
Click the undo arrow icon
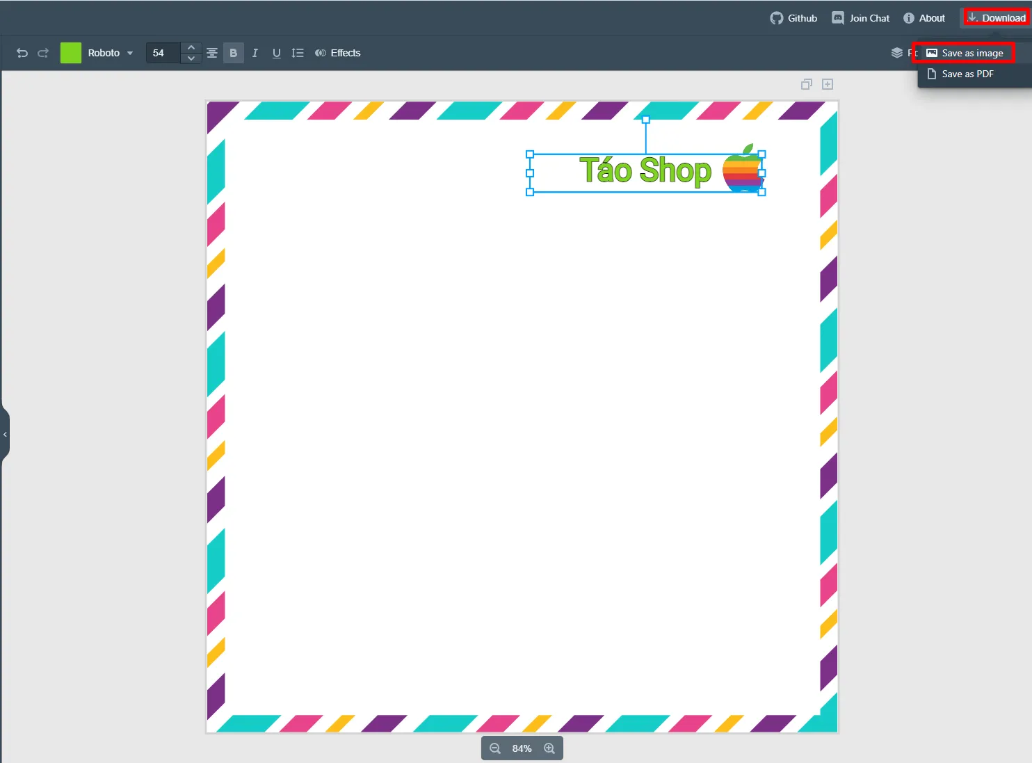coord(22,53)
